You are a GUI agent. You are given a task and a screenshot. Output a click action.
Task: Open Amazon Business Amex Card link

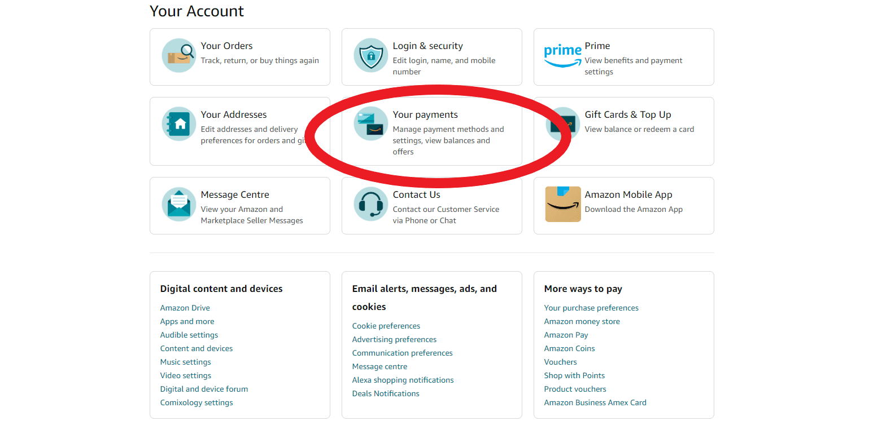click(595, 402)
